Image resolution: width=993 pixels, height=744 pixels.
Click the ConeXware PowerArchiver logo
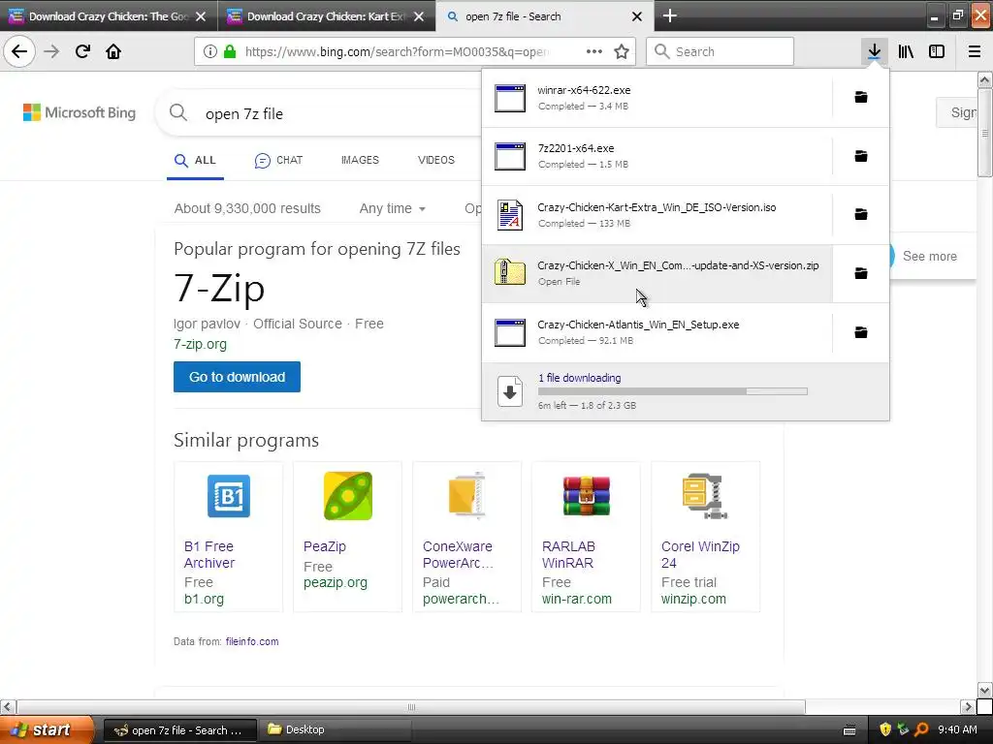[x=466, y=495]
